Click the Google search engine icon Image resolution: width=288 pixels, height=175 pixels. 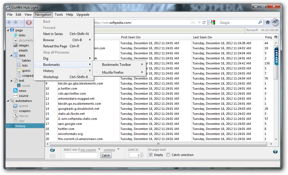click(213, 23)
